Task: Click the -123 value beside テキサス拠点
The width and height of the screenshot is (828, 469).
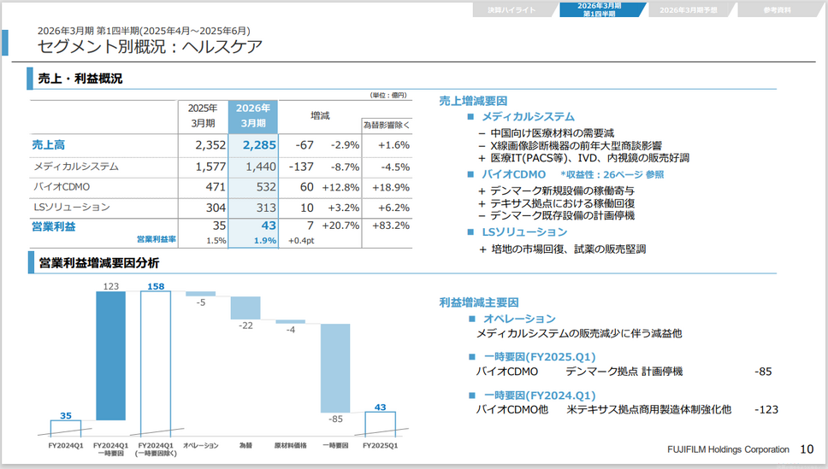Action: [766, 410]
